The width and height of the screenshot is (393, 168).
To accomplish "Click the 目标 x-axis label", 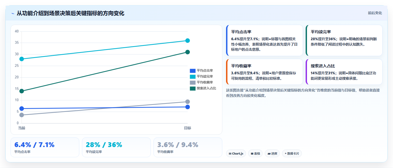I will click(188, 128).
